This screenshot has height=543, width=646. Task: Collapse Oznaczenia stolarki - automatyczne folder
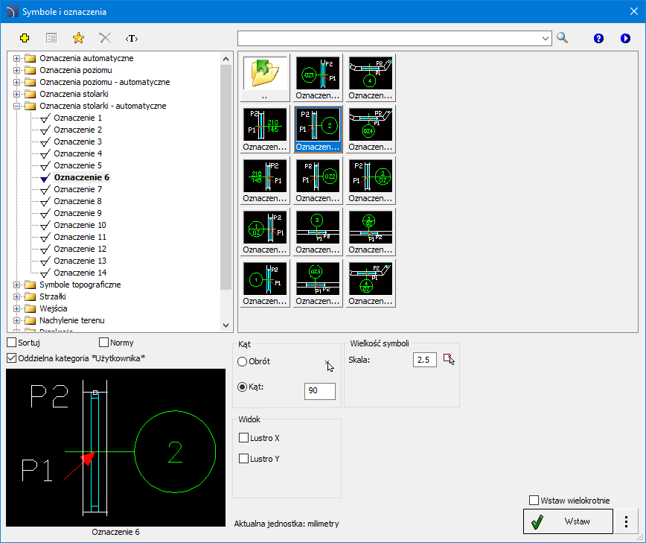coord(17,106)
